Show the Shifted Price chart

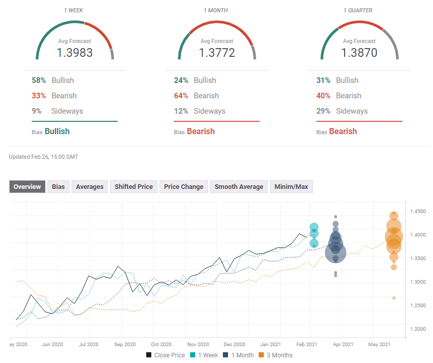point(133,187)
